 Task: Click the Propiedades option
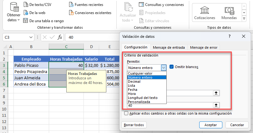point(152,12)
